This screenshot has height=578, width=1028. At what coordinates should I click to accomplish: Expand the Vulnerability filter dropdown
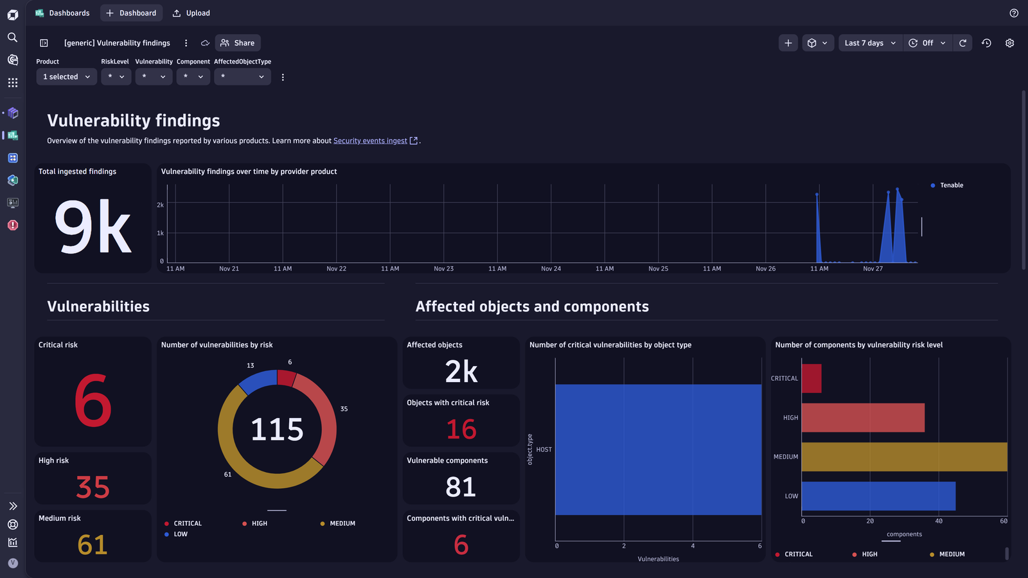[x=154, y=76]
